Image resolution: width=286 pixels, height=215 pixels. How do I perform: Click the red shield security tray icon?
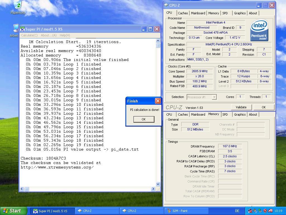(x=265, y=211)
